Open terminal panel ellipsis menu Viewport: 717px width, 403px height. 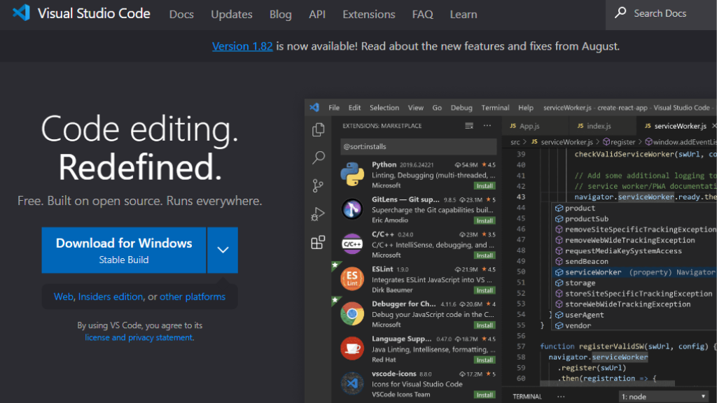[x=561, y=397]
